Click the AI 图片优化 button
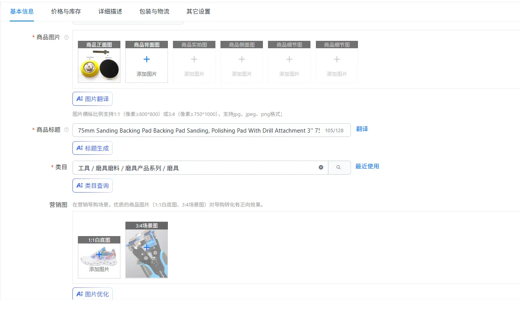Screen dimensions: 520x317 coord(92,294)
